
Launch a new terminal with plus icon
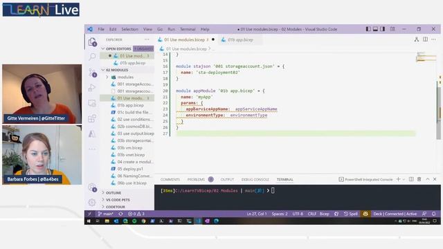click(x=399, y=179)
